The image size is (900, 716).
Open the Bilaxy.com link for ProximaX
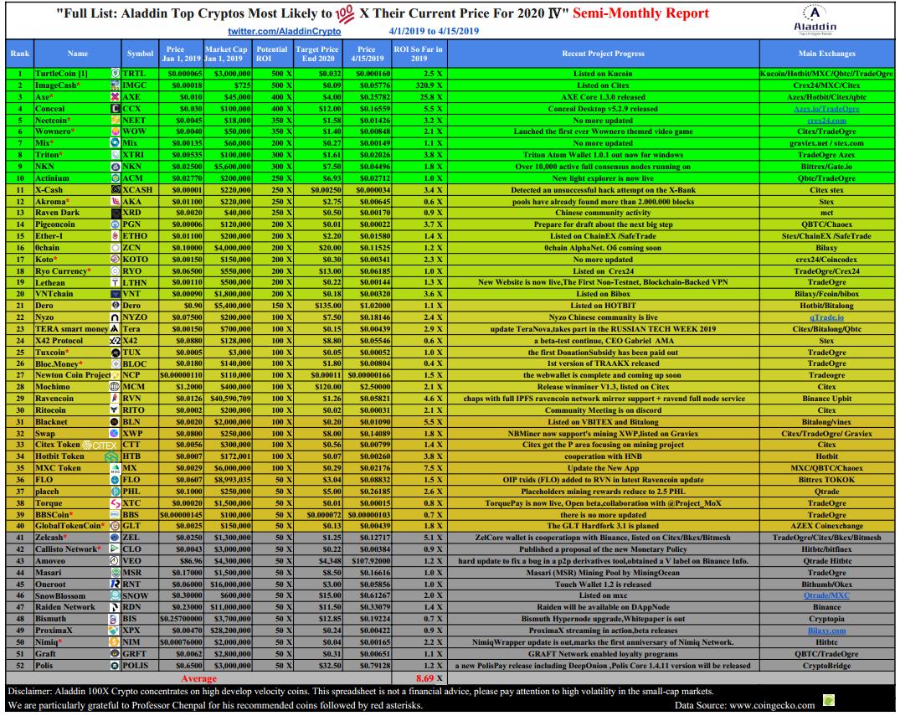[826, 631]
